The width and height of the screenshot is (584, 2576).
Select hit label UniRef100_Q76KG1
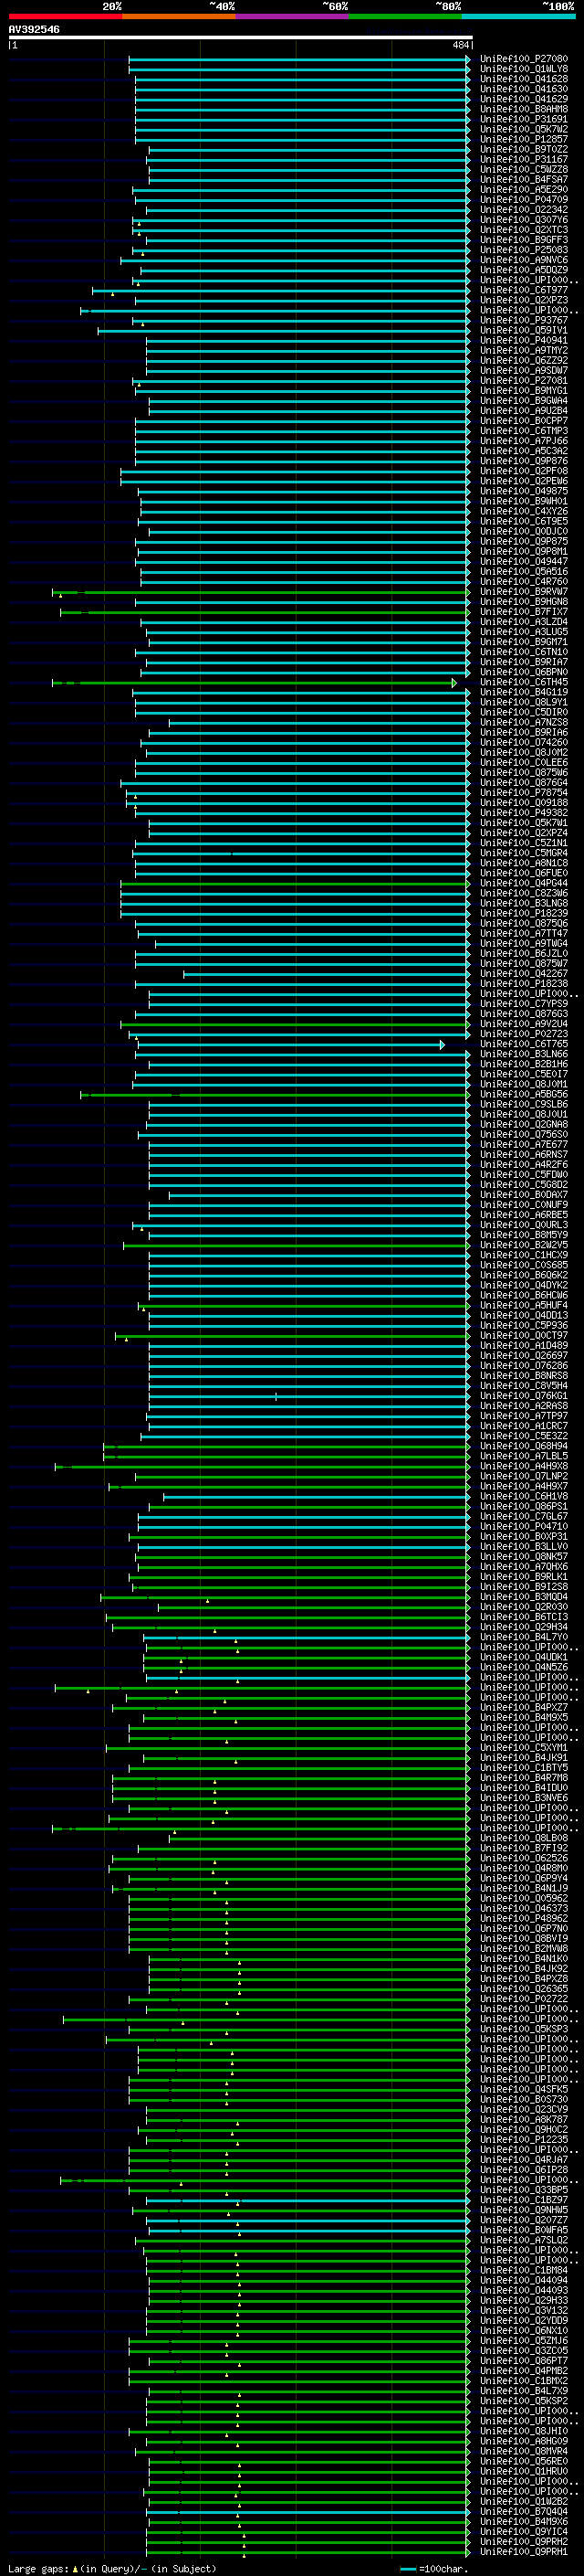coord(523,1395)
